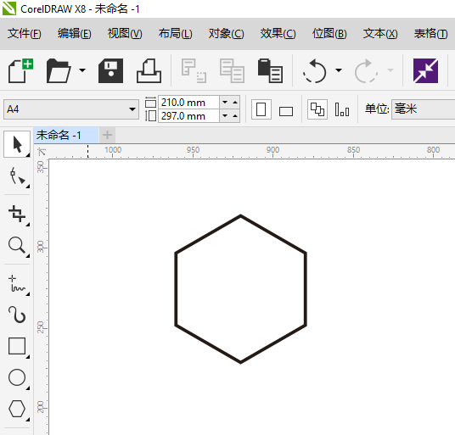The image size is (455, 435).
Task: Toggle the all pages layout button
Action: [317, 109]
